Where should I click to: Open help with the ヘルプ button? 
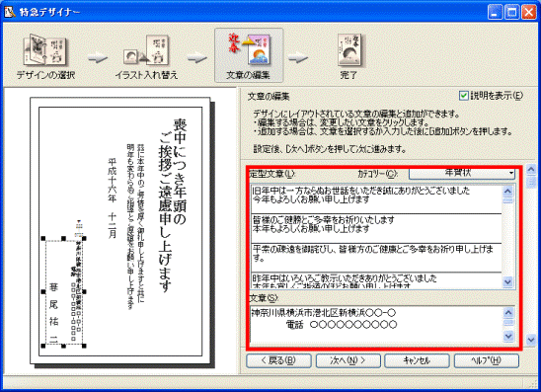tap(487, 361)
